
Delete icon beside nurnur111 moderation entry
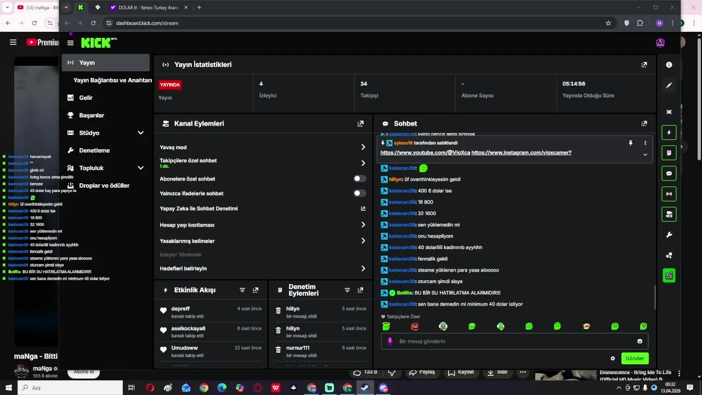(279, 349)
